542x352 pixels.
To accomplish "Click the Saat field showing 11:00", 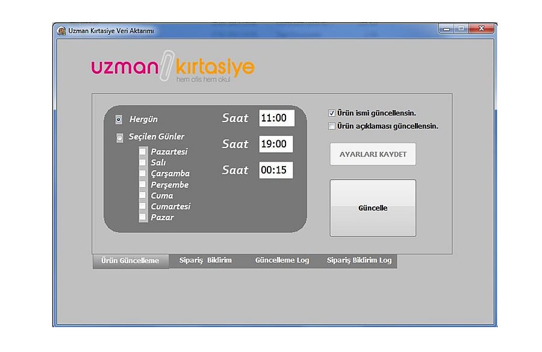I will tap(276, 118).
